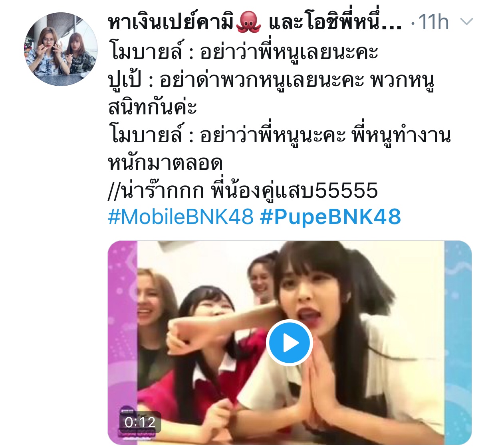Open the tweet via the 11h timestamp
Screen dimensions: 496x448
[433, 22]
